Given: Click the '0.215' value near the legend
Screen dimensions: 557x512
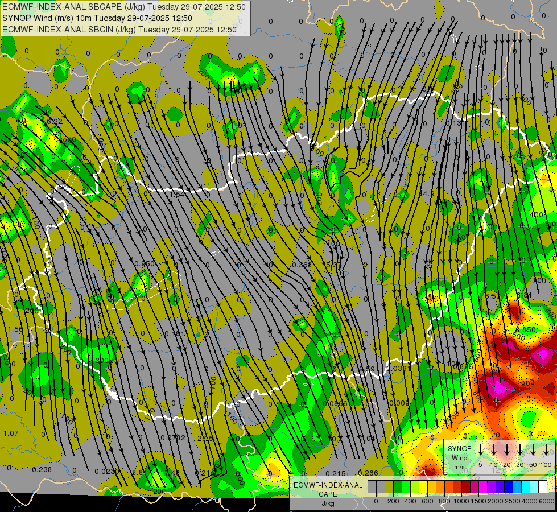Looking at the screenshot, I should pos(335,473).
